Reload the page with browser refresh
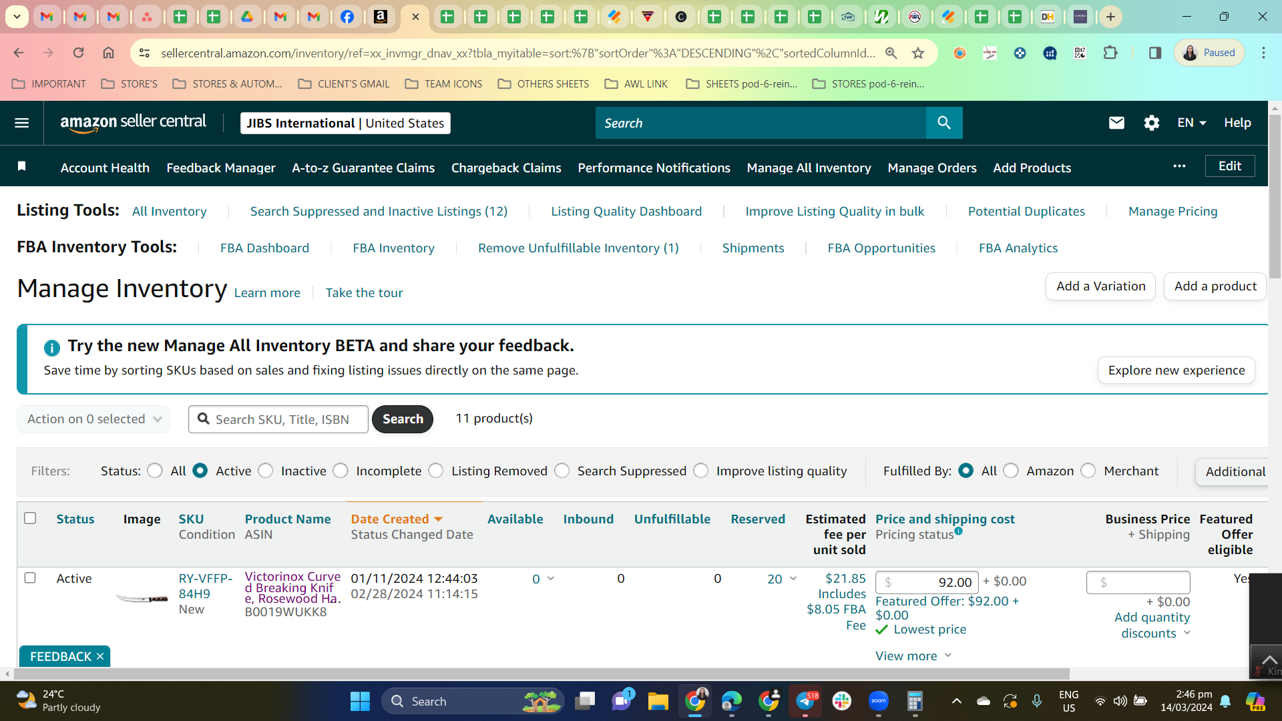 78,53
